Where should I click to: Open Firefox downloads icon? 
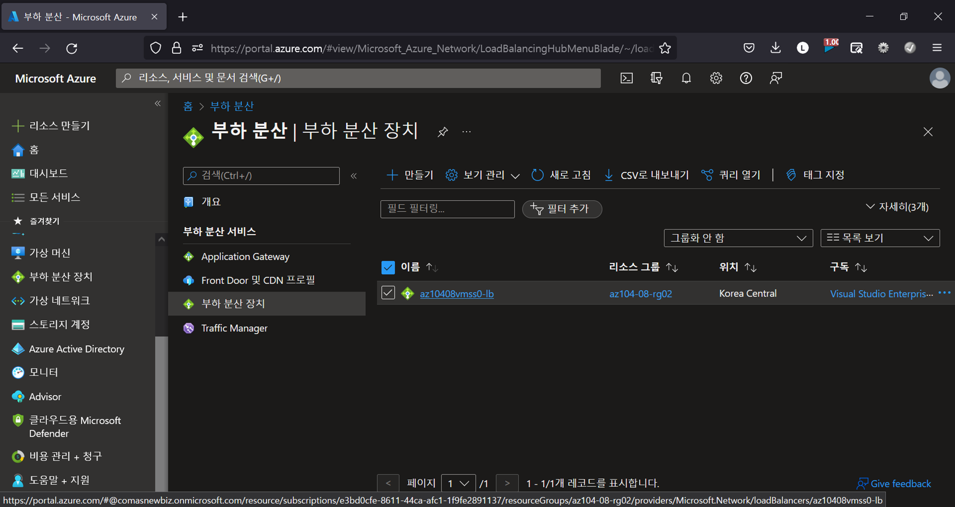coord(775,48)
